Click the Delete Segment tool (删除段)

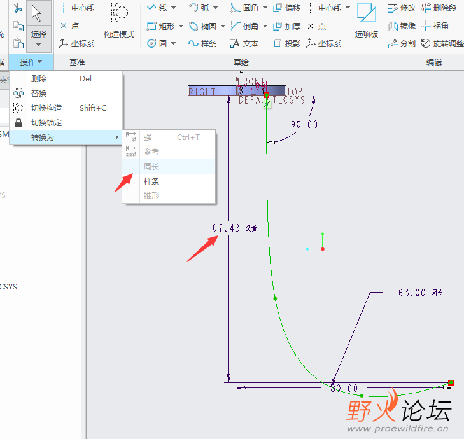tap(439, 8)
